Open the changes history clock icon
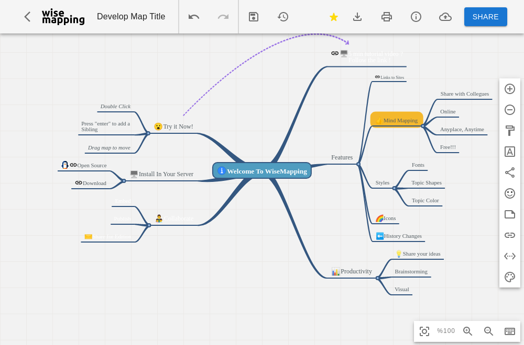 pyautogui.click(x=283, y=17)
